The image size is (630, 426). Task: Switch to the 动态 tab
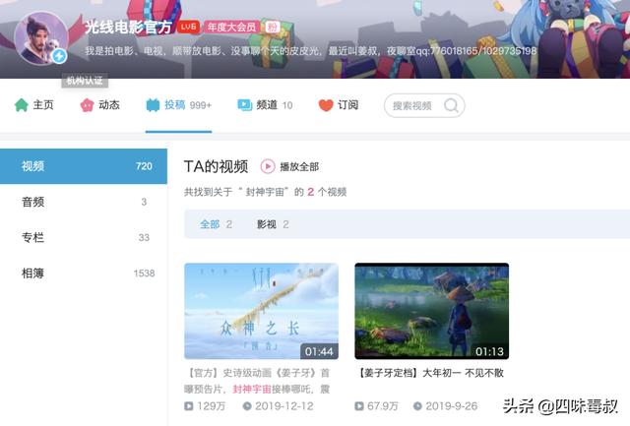tap(99, 105)
